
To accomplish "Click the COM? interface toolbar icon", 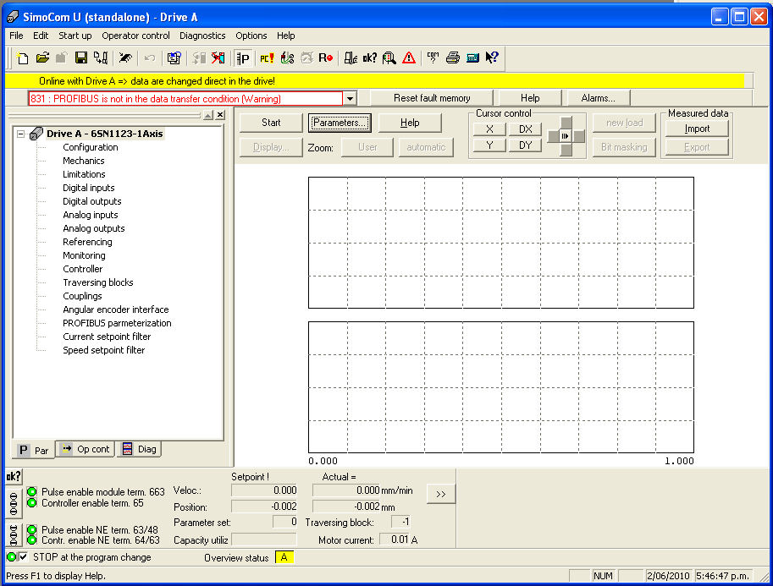I will pyautogui.click(x=433, y=58).
